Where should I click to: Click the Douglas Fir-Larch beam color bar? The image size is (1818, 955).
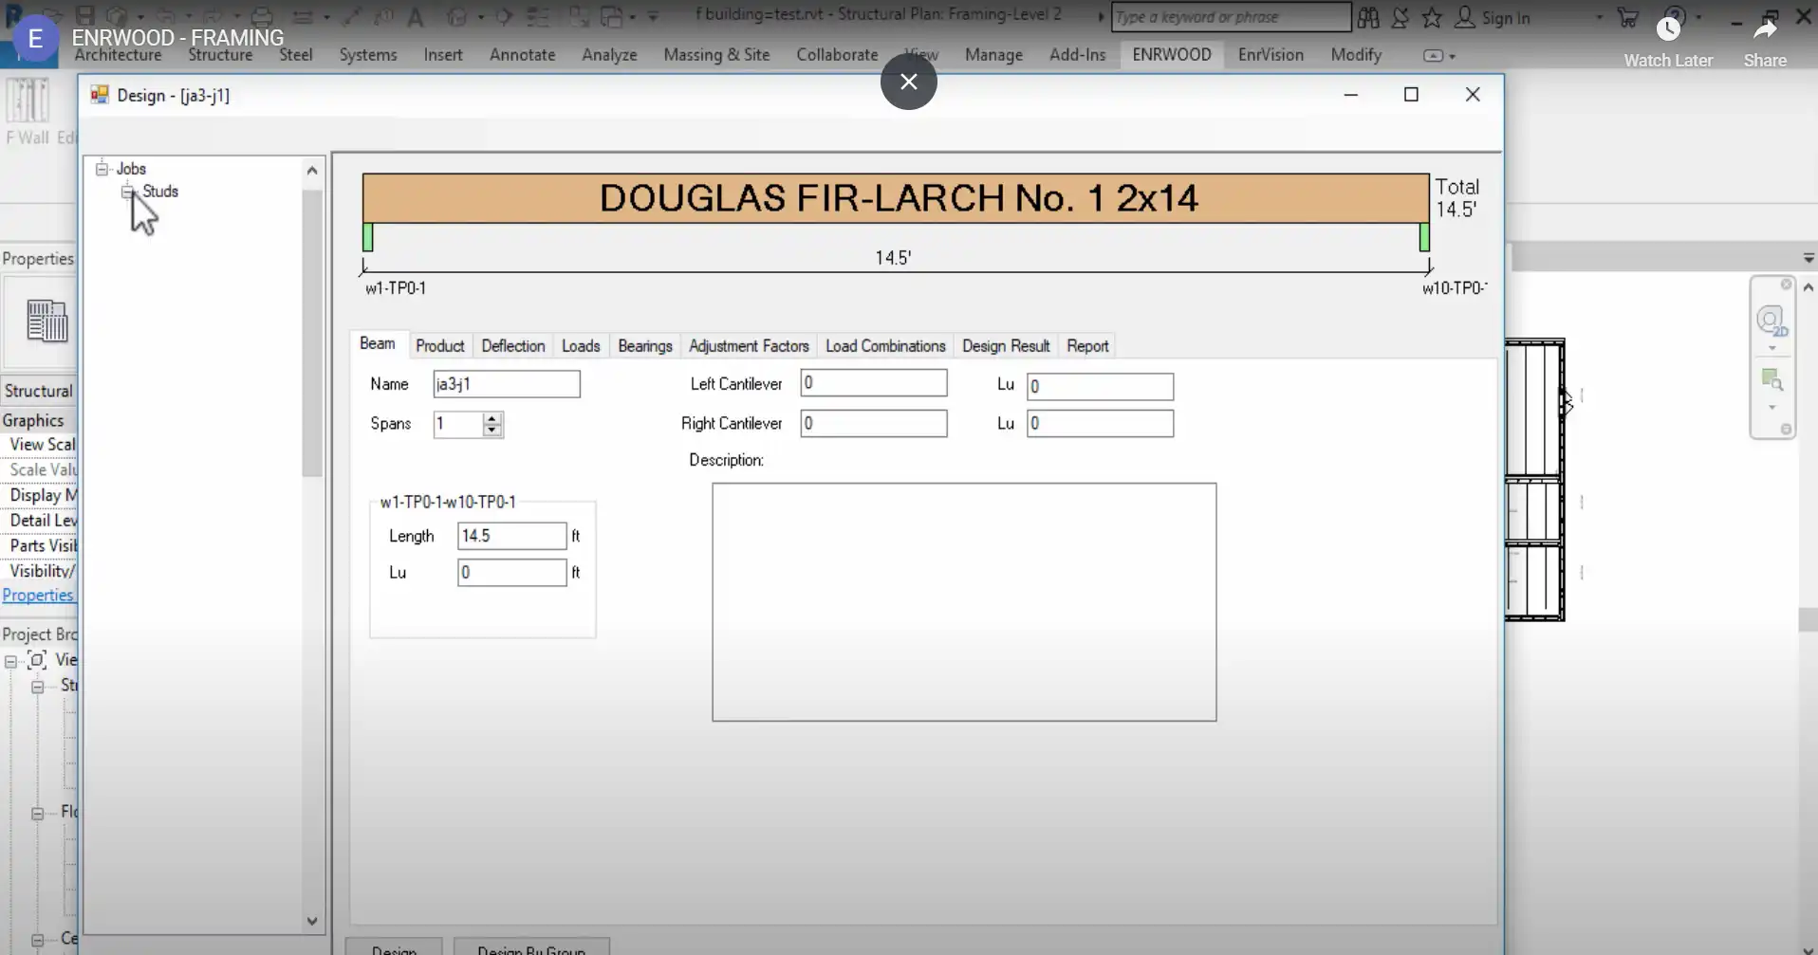coord(895,198)
